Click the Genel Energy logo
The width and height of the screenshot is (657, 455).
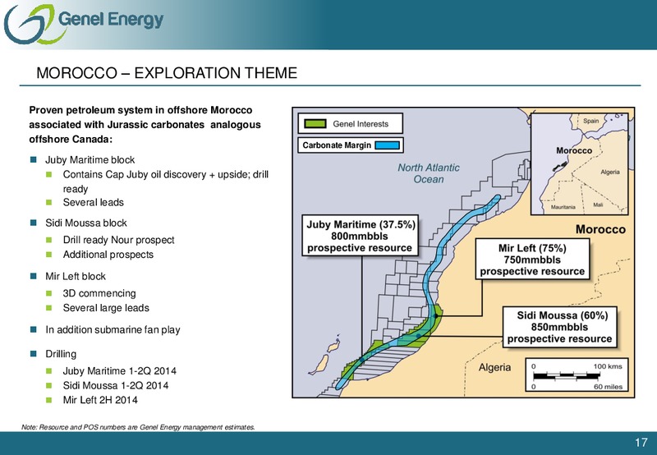[x=84, y=24]
